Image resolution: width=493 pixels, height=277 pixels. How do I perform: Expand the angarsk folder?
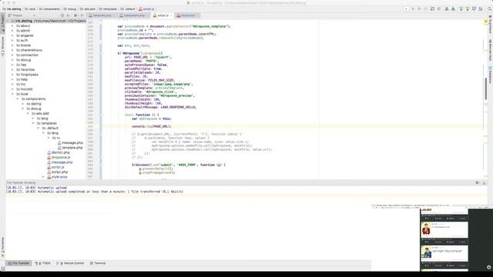(x=12, y=35)
